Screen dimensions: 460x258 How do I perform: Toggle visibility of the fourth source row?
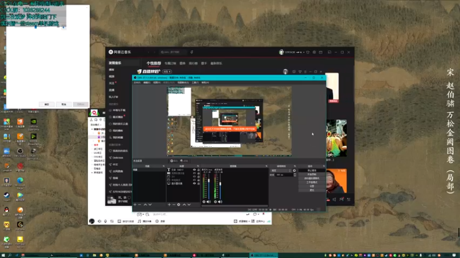(194, 180)
